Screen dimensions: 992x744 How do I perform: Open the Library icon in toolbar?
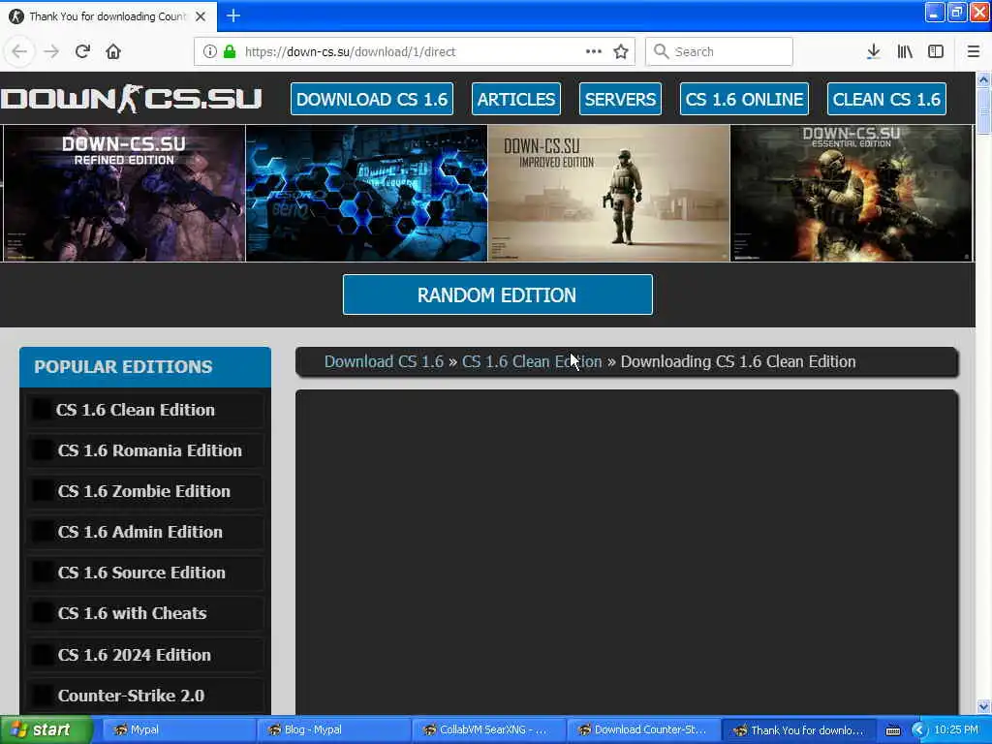click(905, 52)
